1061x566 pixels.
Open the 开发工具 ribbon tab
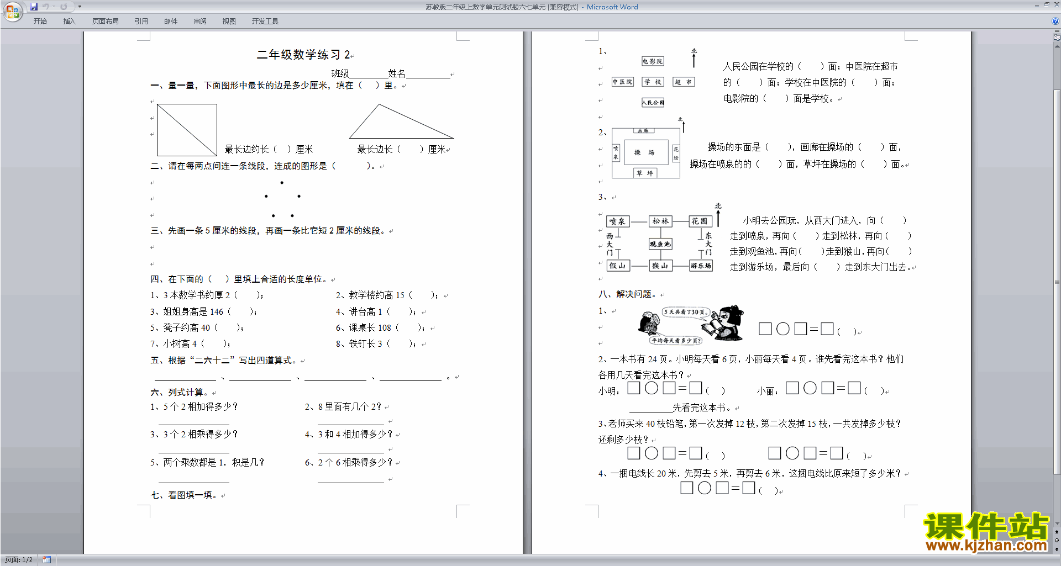pyautogui.click(x=265, y=22)
